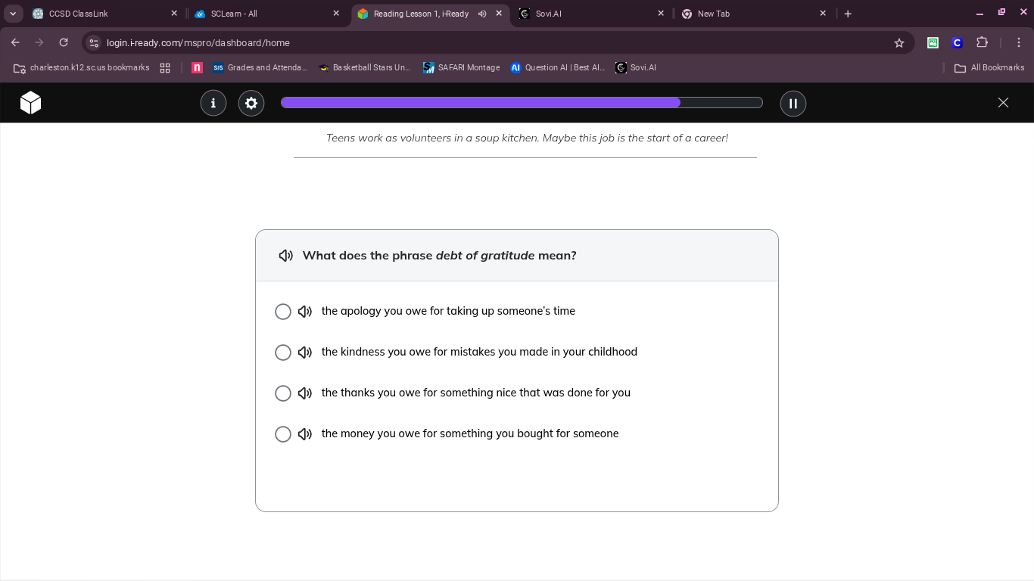
Task: Play audio for the question prompt
Action: (x=286, y=256)
